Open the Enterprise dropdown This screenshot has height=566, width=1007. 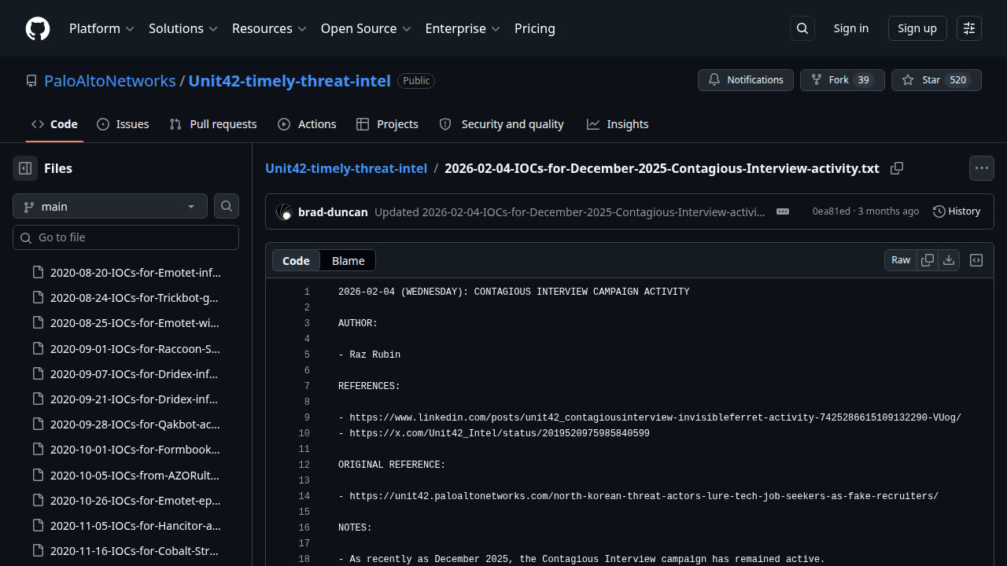(463, 28)
